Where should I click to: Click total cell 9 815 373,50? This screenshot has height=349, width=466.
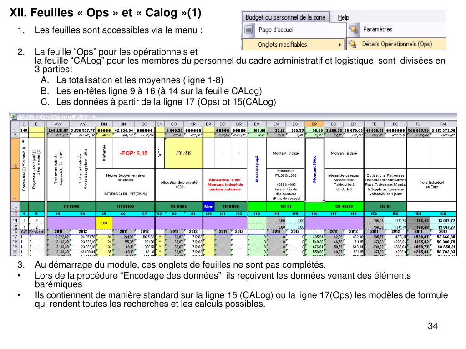[x=443, y=130]
